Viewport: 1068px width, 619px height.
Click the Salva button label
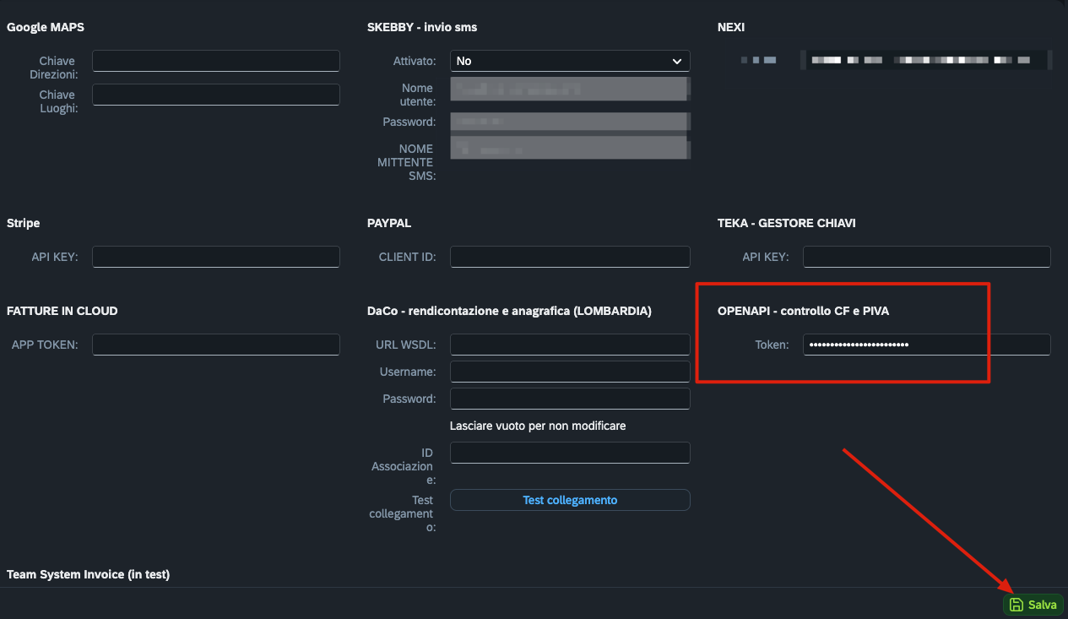[1042, 605]
